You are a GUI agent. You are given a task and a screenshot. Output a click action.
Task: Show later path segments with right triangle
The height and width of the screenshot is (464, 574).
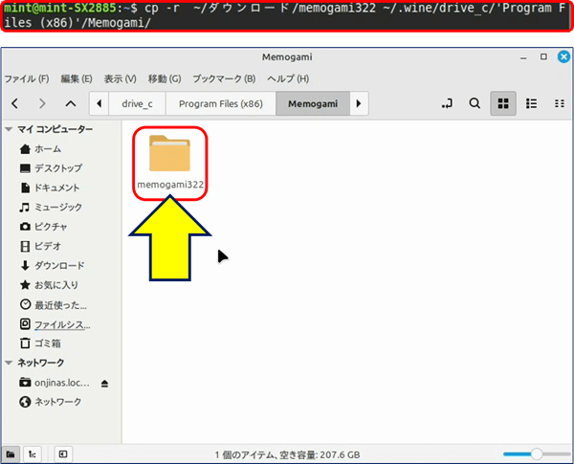point(359,103)
